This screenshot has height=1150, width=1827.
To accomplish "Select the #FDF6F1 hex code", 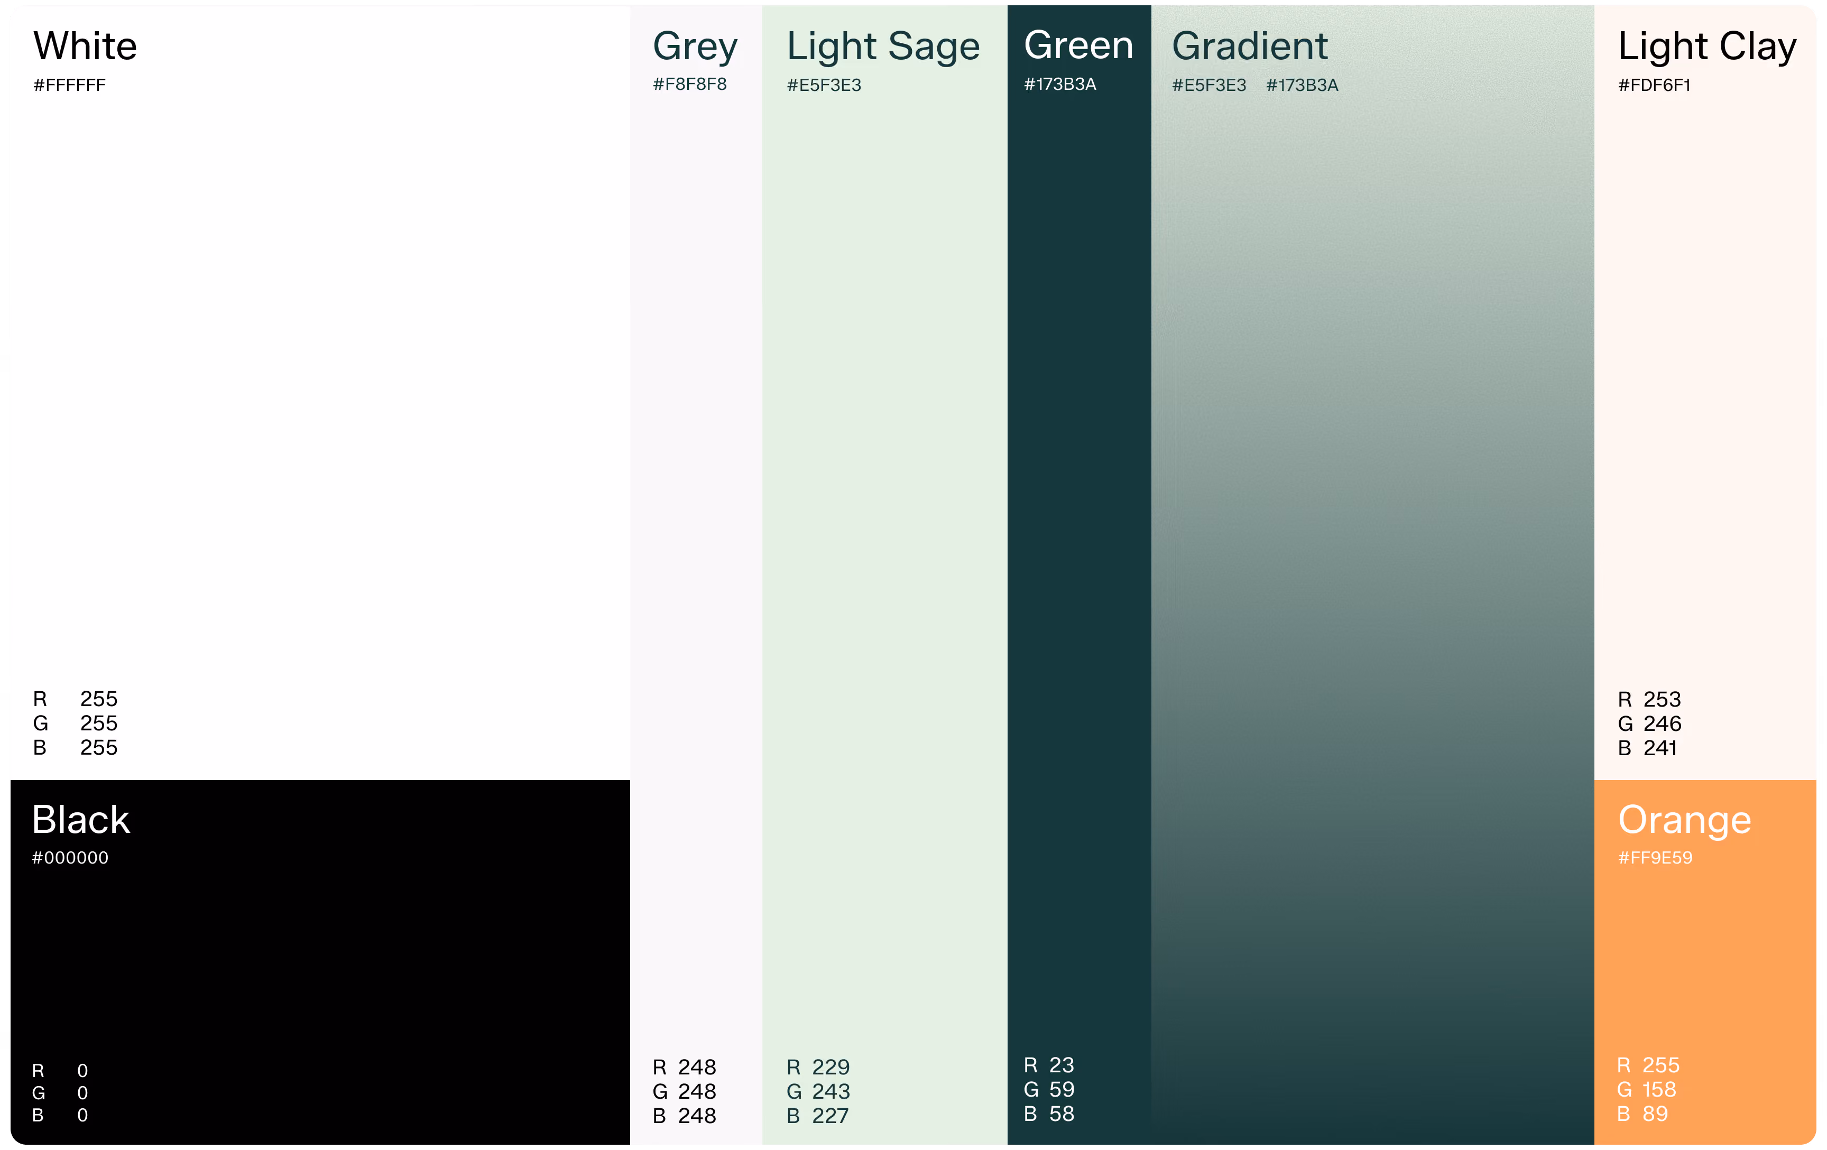I will 1654,85.
